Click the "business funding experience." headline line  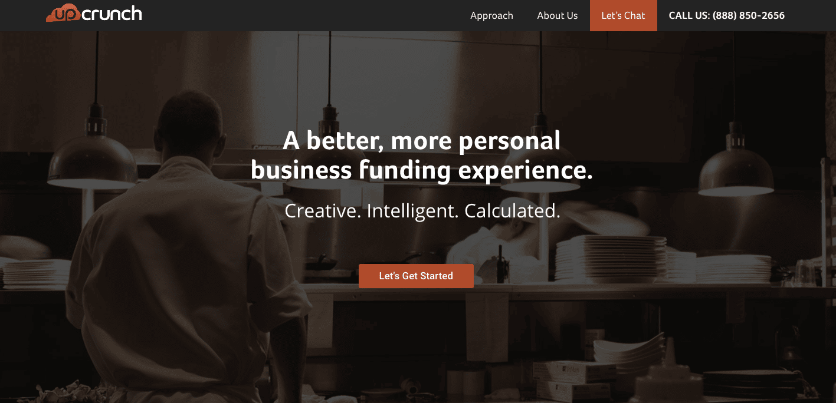click(x=421, y=170)
